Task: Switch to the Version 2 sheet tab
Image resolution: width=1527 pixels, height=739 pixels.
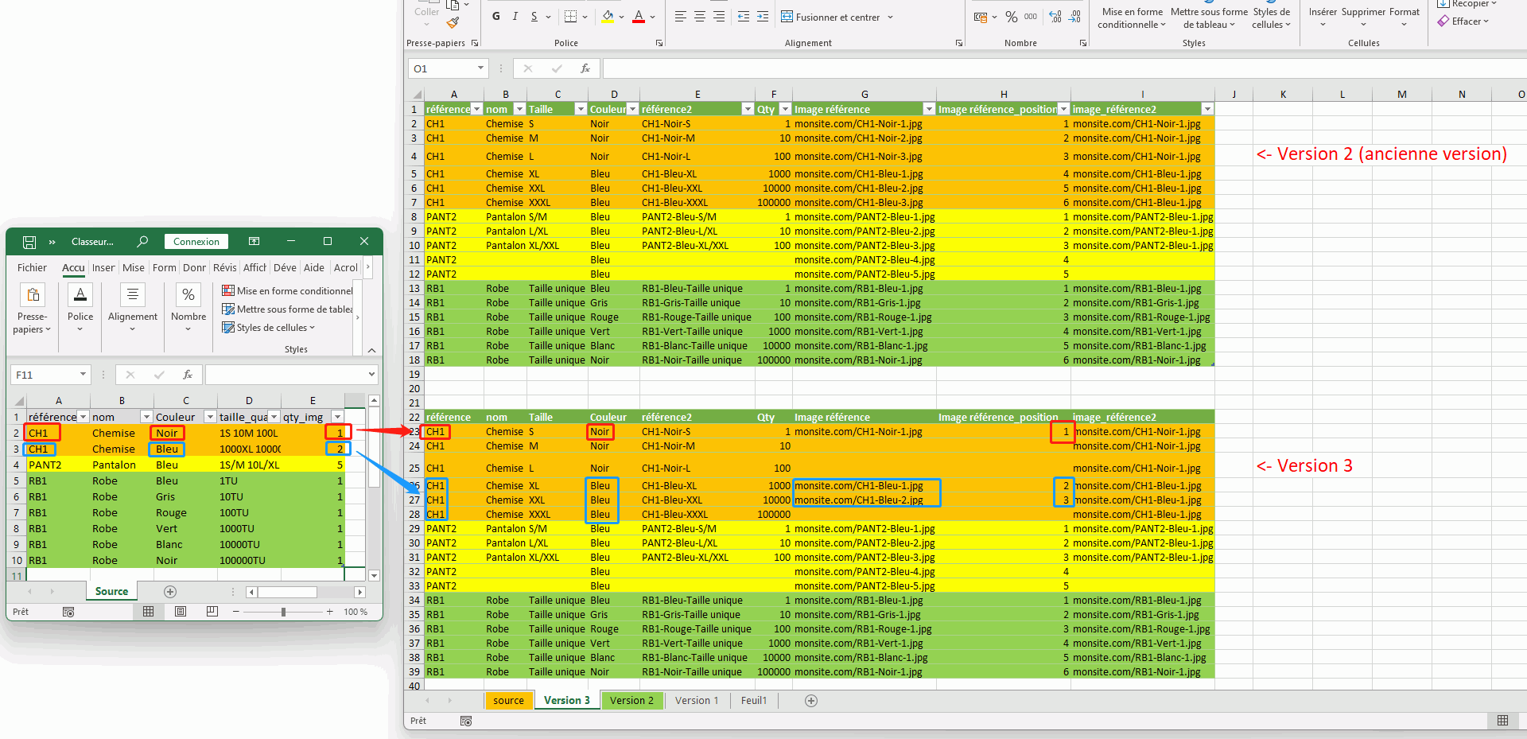Action: pyautogui.click(x=631, y=701)
